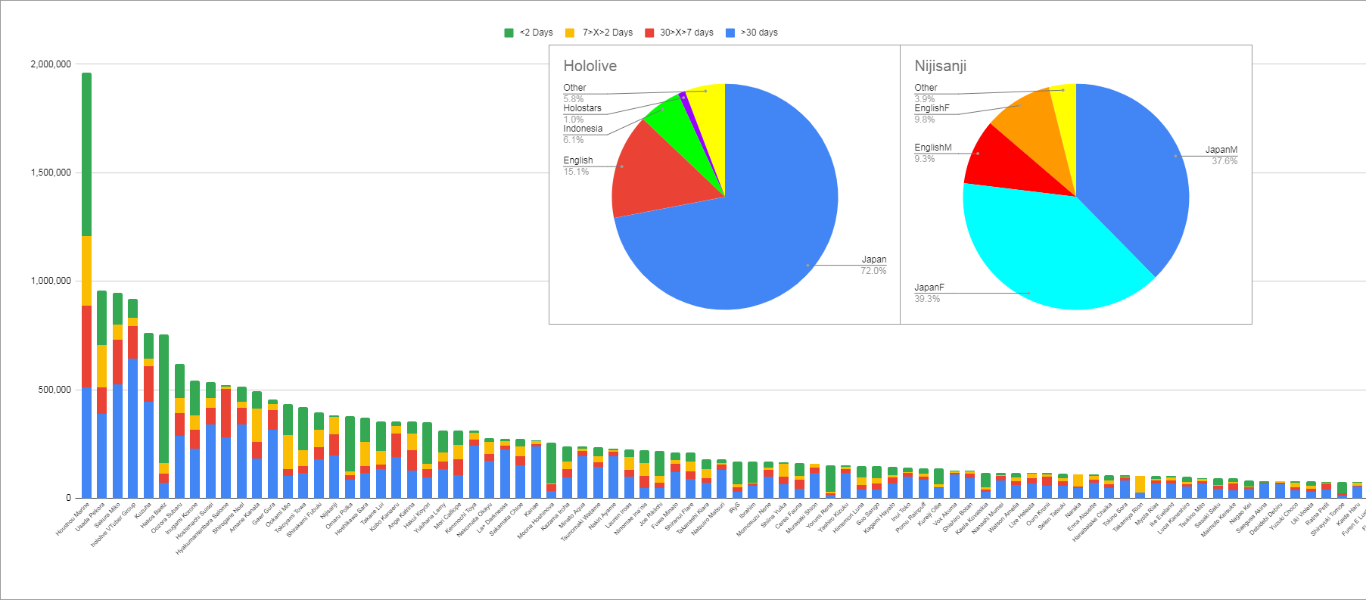
Task: Click the 'JapanM' 37.6% label in Nijisanji pie
Action: click(1221, 155)
